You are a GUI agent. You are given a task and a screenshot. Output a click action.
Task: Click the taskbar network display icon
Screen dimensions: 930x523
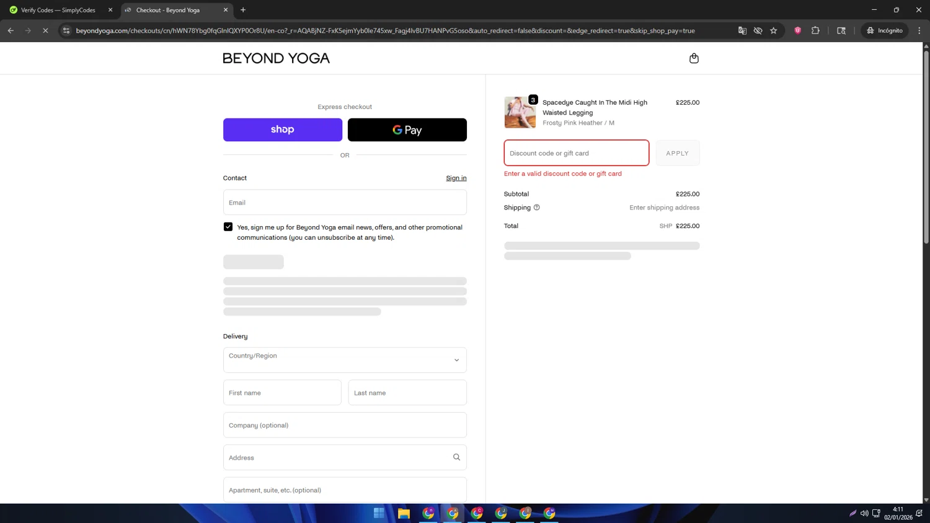[x=876, y=513]
